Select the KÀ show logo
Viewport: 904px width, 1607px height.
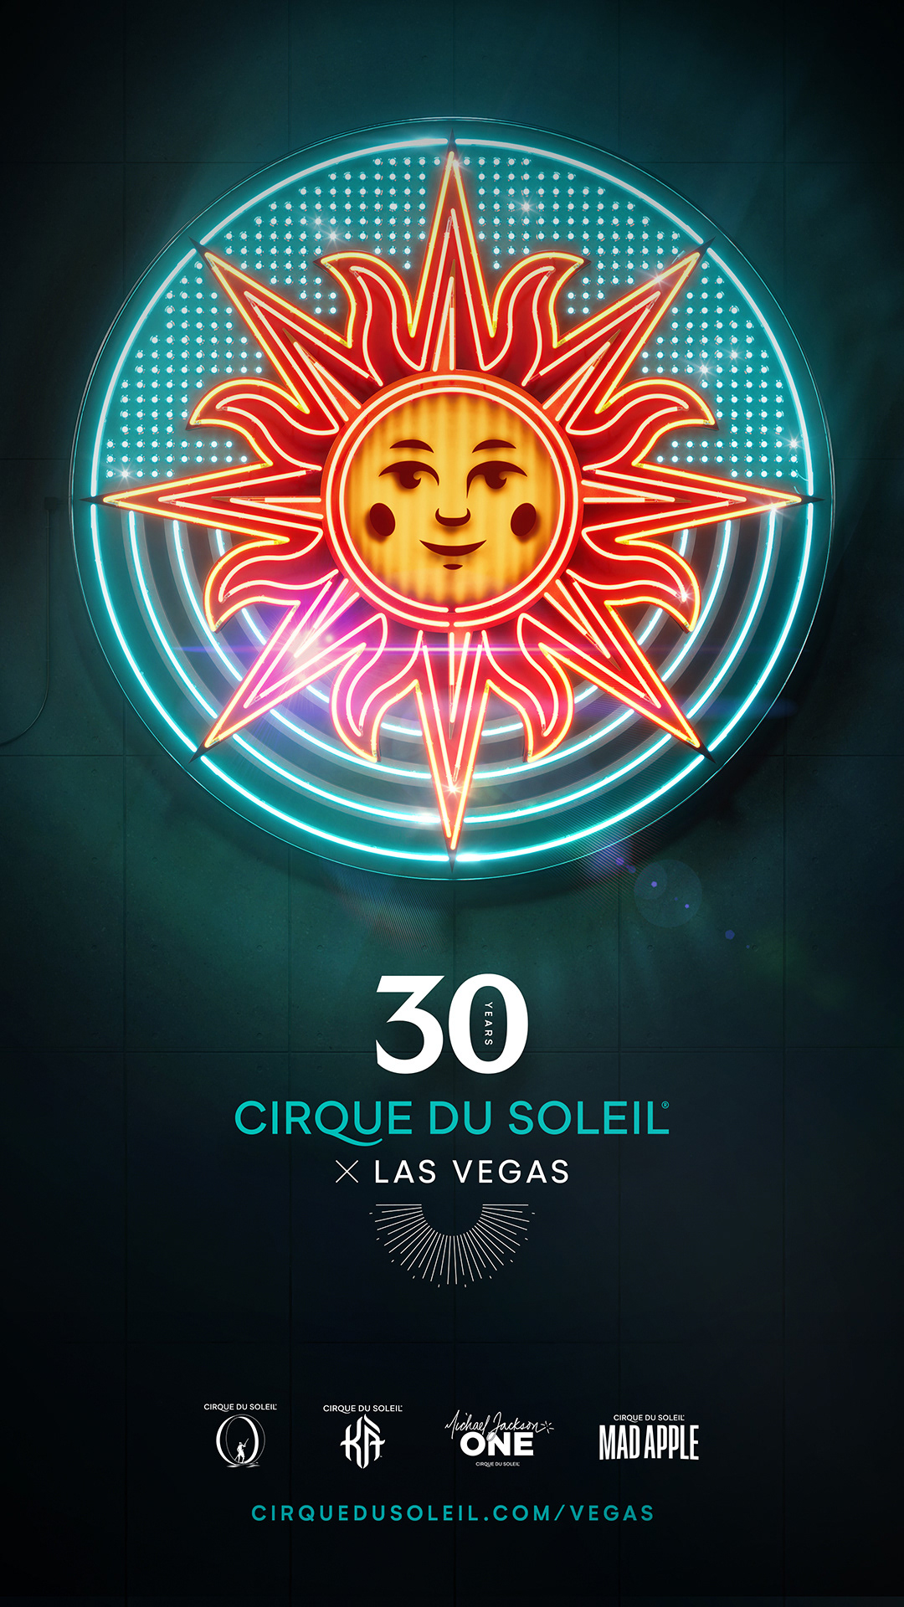[x=362, y=1436]
